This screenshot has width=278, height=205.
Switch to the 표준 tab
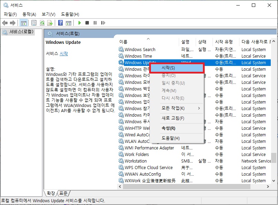pos(63,193)
